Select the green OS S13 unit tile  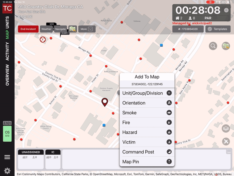coord(7,134)
